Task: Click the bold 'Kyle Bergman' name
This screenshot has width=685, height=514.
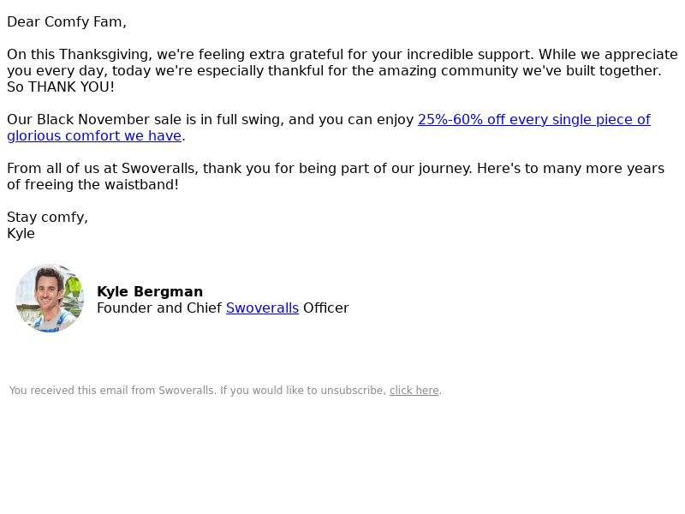Action: (149, 291)
